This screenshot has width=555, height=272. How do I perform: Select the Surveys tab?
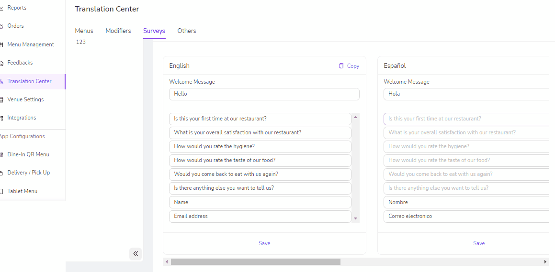[154, 31]
